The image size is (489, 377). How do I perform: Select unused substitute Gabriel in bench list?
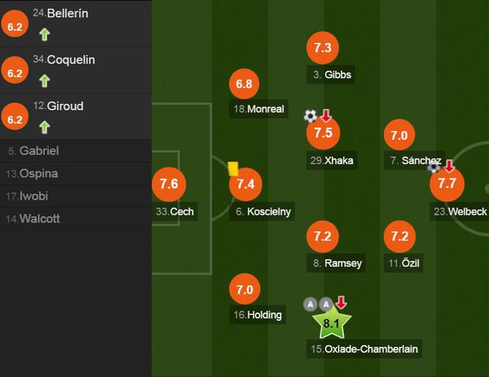pyautogui.click(x=76, y=151)
